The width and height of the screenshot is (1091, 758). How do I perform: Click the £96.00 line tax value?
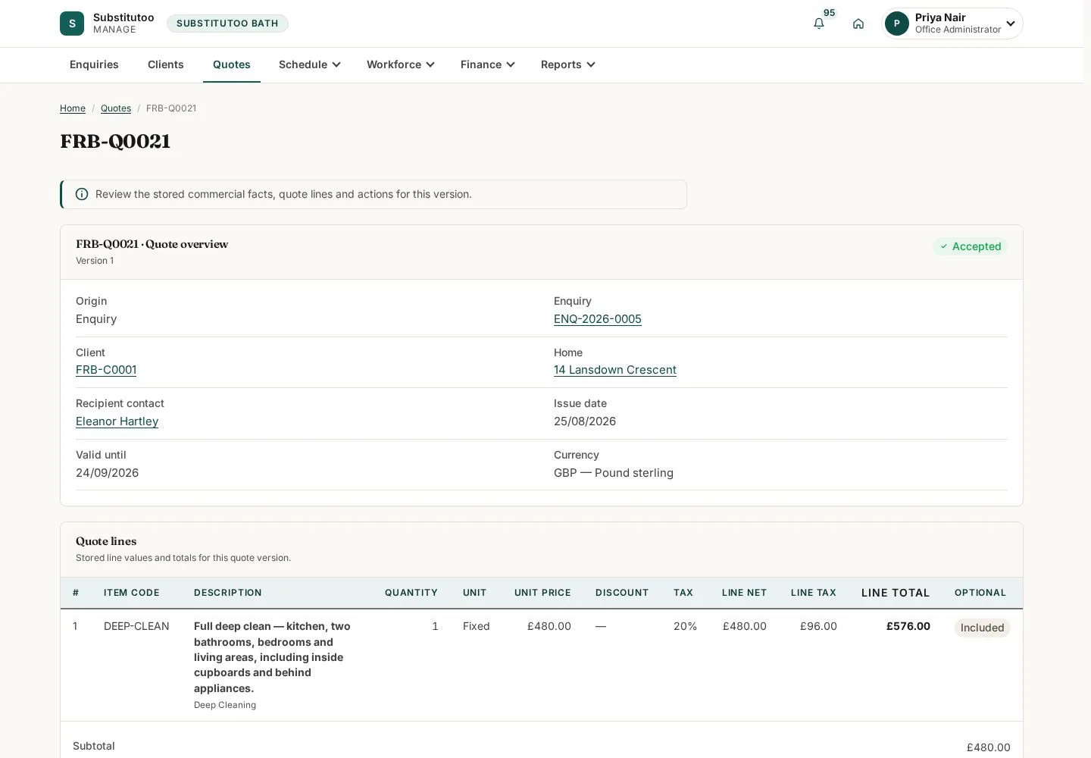[x=818, y=626]
